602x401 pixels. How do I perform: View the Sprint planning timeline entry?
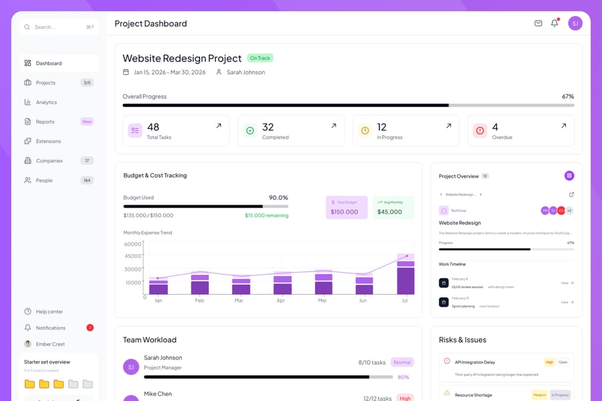pyautogui.click(x=567, y=302)
